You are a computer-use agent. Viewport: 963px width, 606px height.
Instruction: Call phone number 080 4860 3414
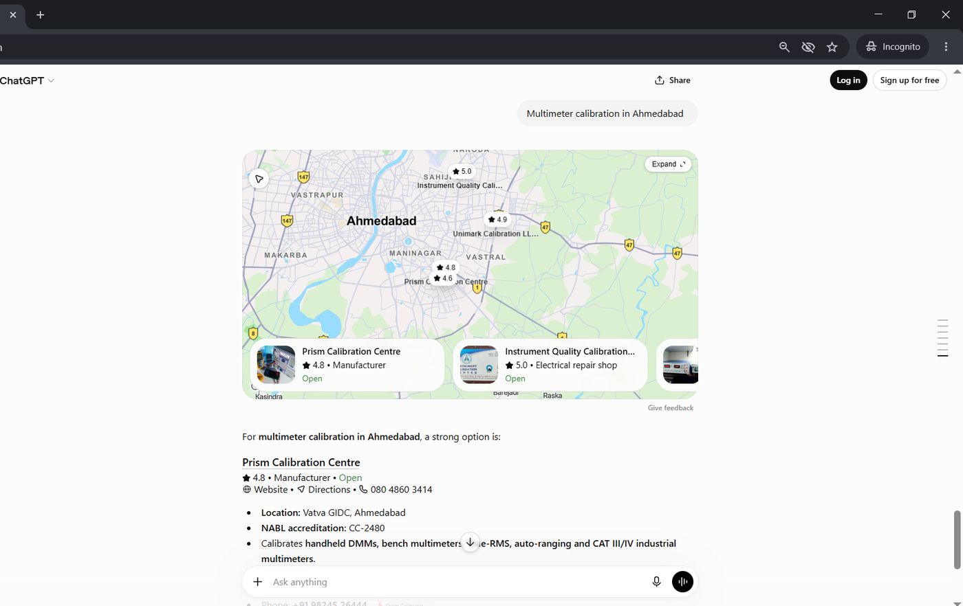(396, 490)
